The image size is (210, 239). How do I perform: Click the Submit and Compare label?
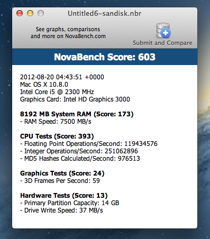tap(162, 43)
